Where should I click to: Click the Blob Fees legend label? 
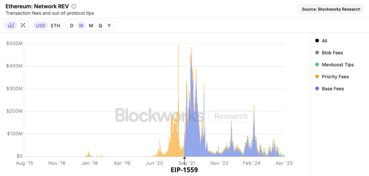tap(332, 53)
